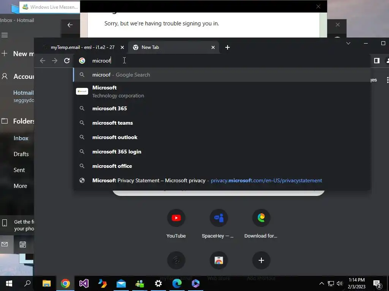
Task: Show hidden system tray icons
Action: tap(321, 283)
